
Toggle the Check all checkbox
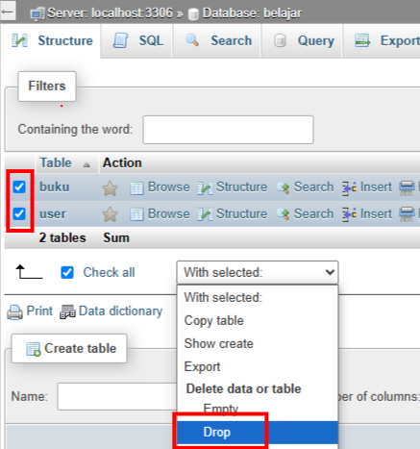[67, 273]
